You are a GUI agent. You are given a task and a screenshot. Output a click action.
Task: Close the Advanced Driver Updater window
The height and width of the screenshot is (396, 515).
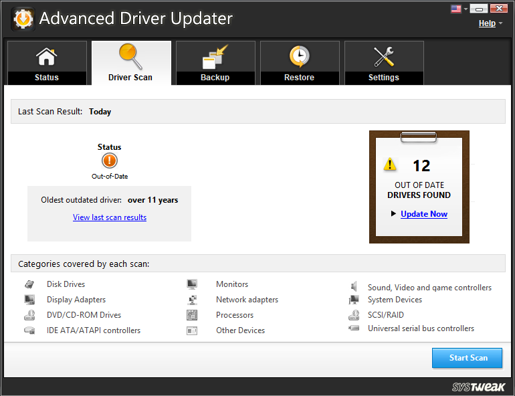(499, 9)
